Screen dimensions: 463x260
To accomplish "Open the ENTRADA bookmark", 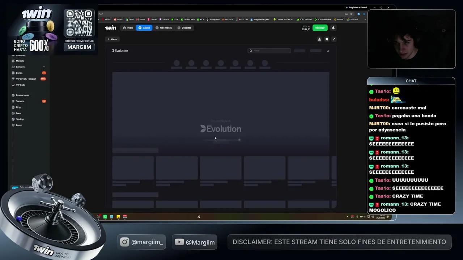I will tap(228, 19).
